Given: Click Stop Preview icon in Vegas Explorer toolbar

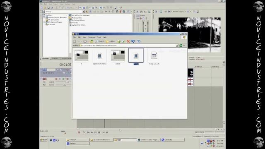Looking at the screenshot, I should click(x=109, y=12).
